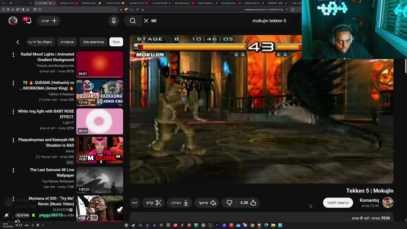Click 'Visuals and Backgrounds' channel name
407x229 pixels.
pyautogui.click(x=55, y=66)
